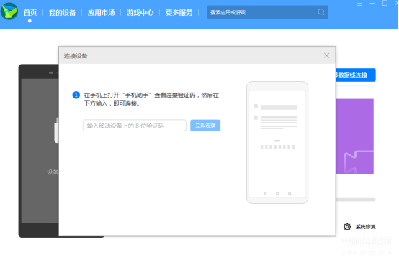
Task: Close the 连接设备 dialog
Action: (x=326, y=55)
